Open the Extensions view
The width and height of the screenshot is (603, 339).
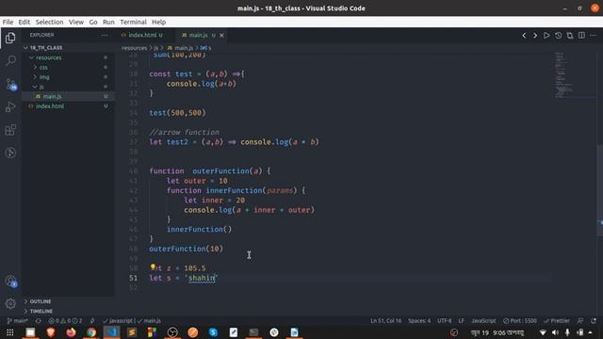point(10,130)
